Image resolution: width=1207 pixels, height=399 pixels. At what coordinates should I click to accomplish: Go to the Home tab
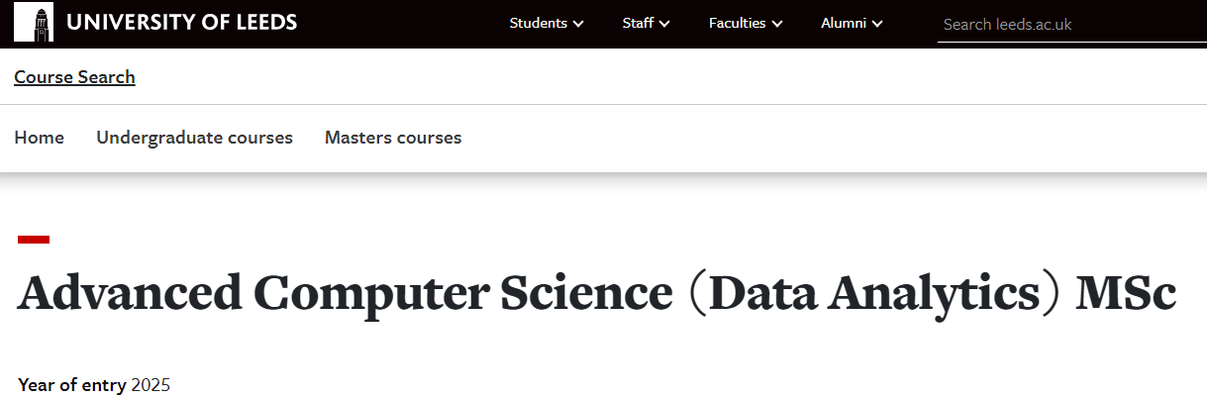(x=40, y=138)
